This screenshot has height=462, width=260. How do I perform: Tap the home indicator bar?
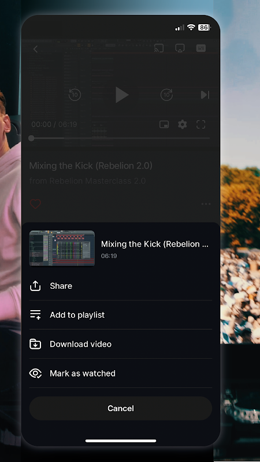pyautogui.click(x=121, y=441)
